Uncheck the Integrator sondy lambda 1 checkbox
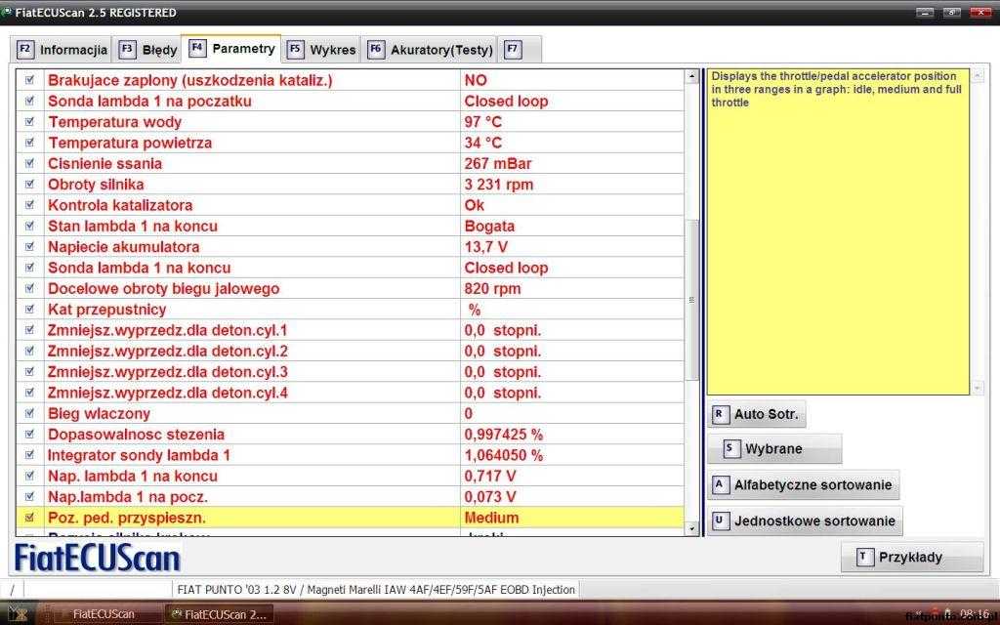 coord(29,455)
